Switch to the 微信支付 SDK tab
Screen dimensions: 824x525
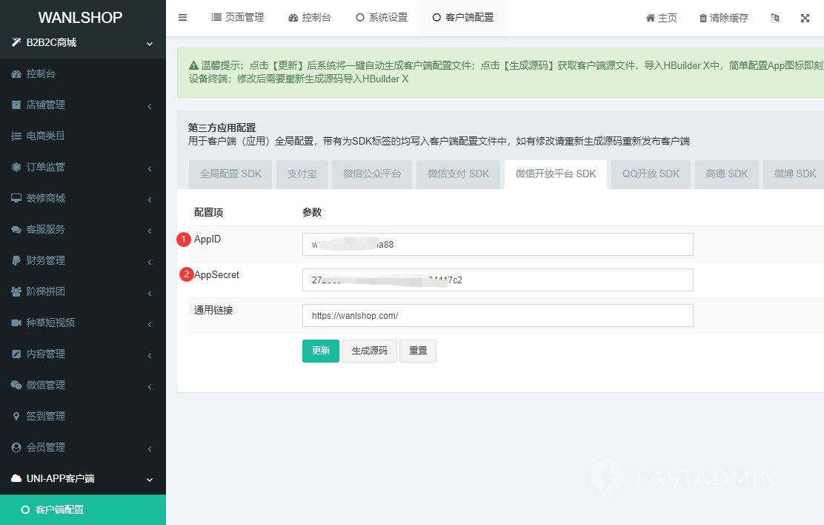458,174
